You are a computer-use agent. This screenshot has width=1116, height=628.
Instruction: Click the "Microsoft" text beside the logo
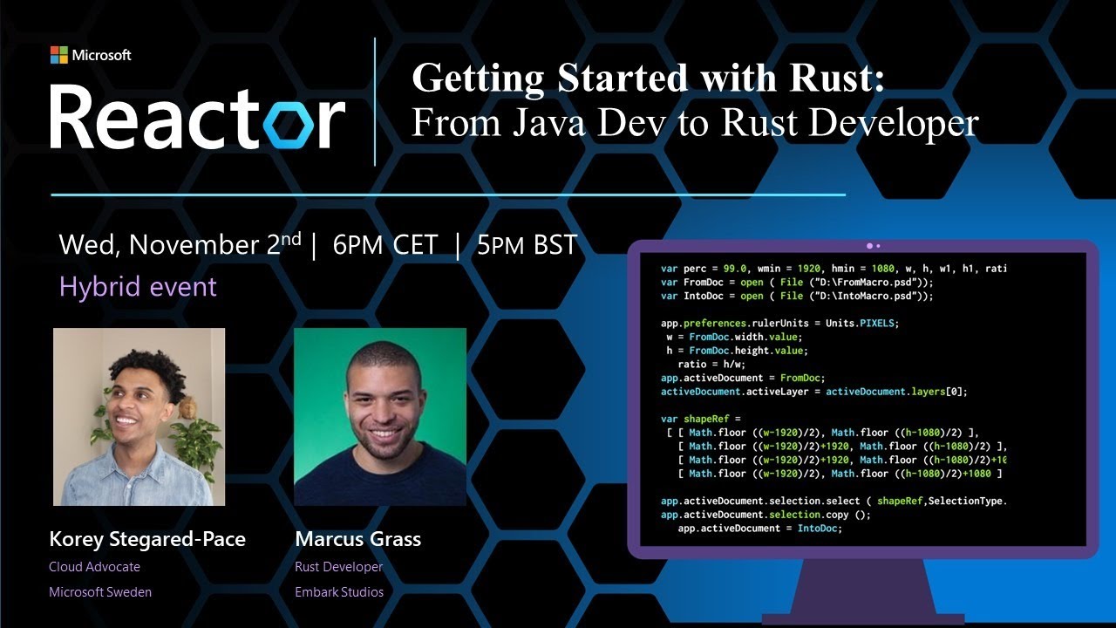pyautogui.click(x=101, y=55)
